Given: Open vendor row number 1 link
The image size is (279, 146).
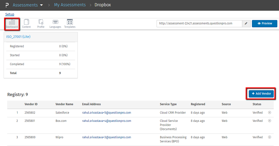Looking at the screenshot, I should pyautogui.click(x=17, y=113).
